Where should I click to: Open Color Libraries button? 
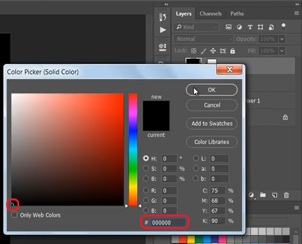click(x=212, y=142)
